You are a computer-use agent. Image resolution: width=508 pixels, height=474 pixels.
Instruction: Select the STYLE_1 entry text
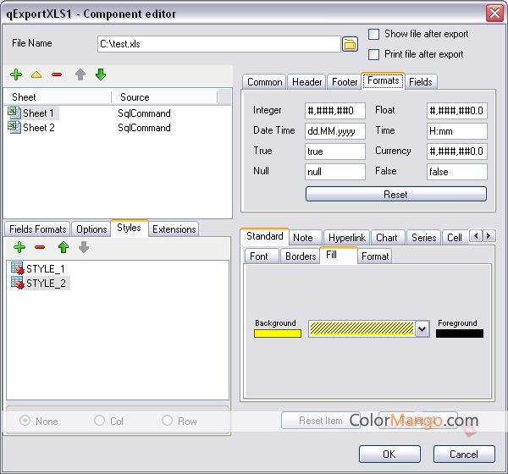46,269
